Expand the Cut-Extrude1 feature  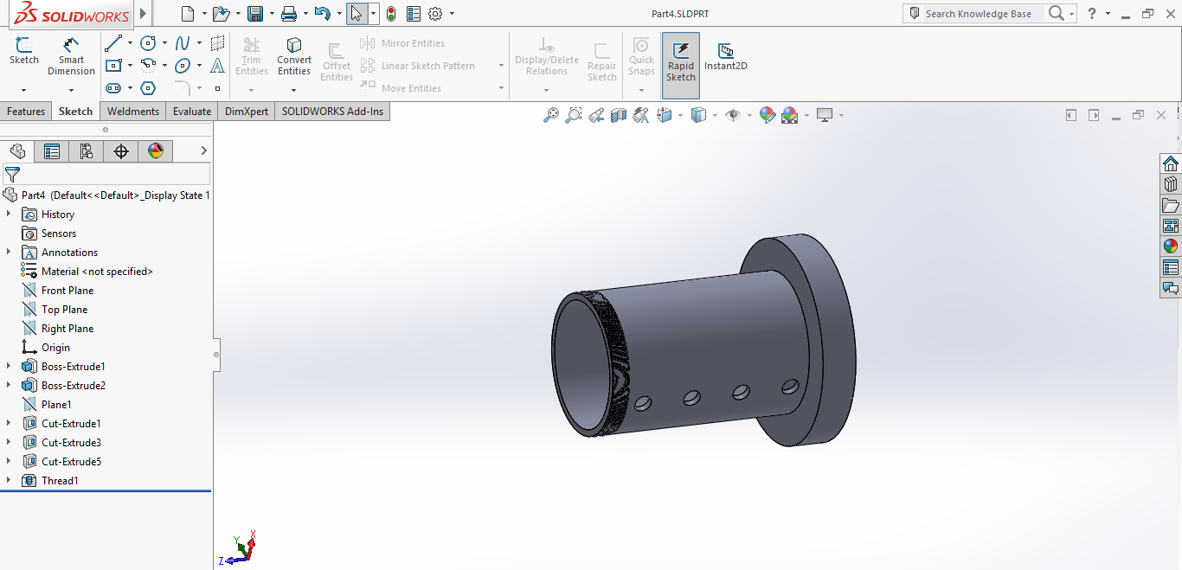pos(9,423)
